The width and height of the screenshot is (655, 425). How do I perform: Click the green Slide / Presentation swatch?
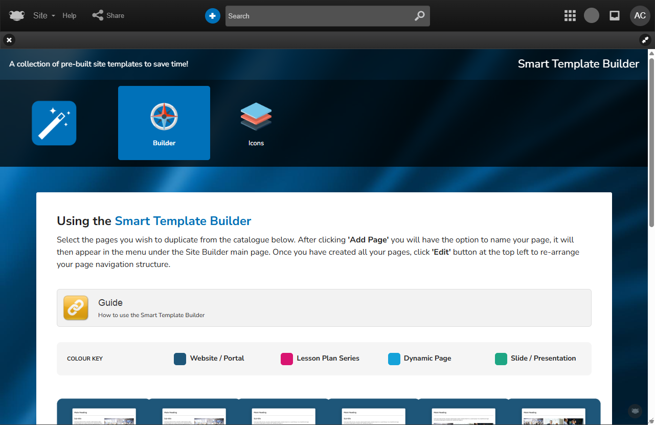[x=501, y=359]
